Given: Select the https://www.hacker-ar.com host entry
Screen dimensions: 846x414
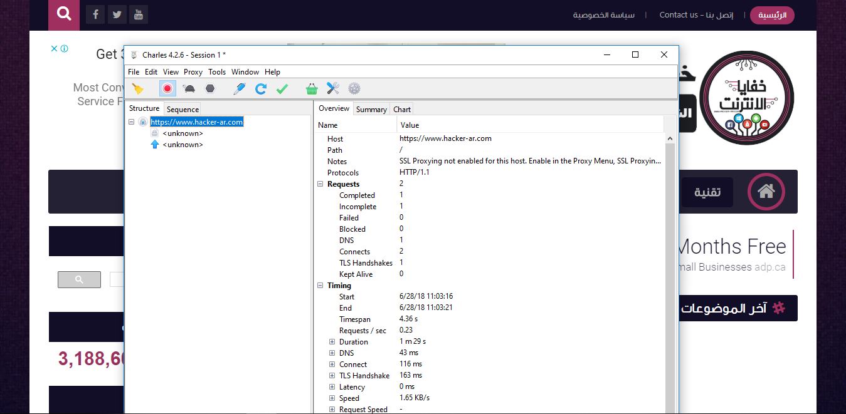Looking at the screenshot, I should pos(196,122).
